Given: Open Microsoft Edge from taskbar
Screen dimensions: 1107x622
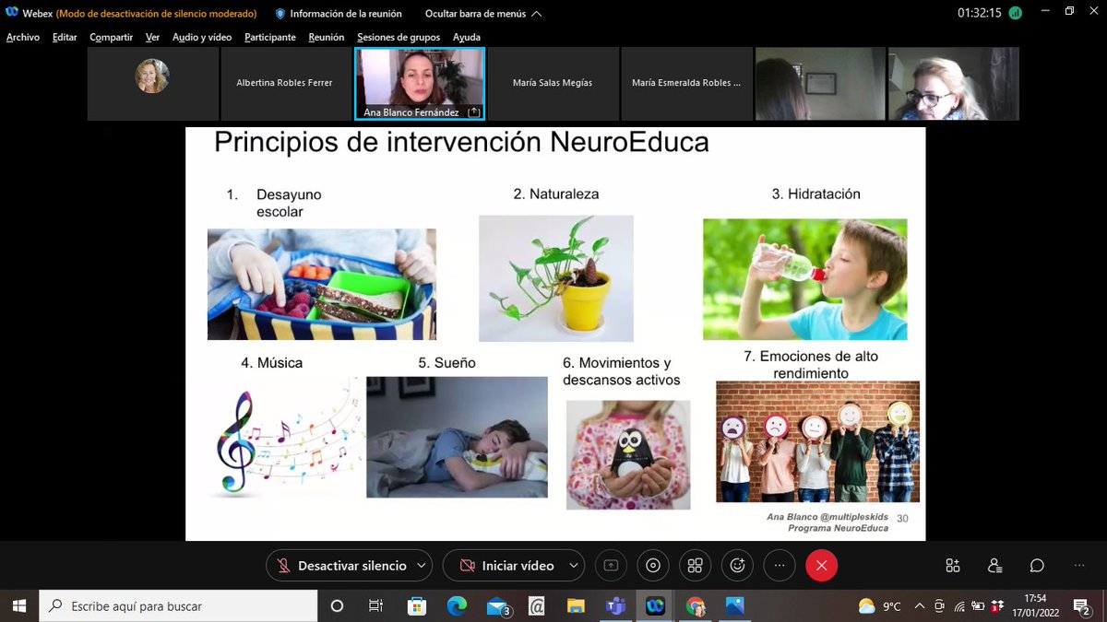Looking at the screenshot, I should [x=457, y=605].
